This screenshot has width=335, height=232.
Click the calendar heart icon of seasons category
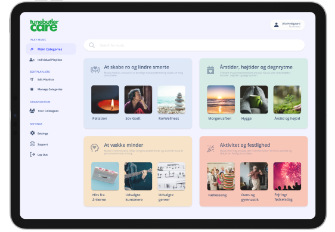click(210, 70)
